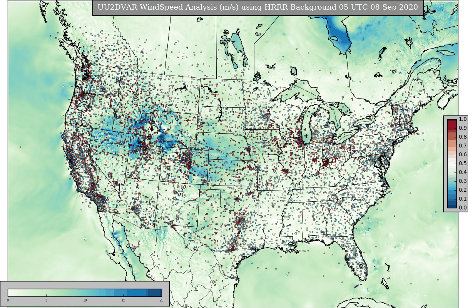Viewport: 468px width, 308px height.
Task: Click the 5 tick on wind speed colorbar
Action: (46, 300)
